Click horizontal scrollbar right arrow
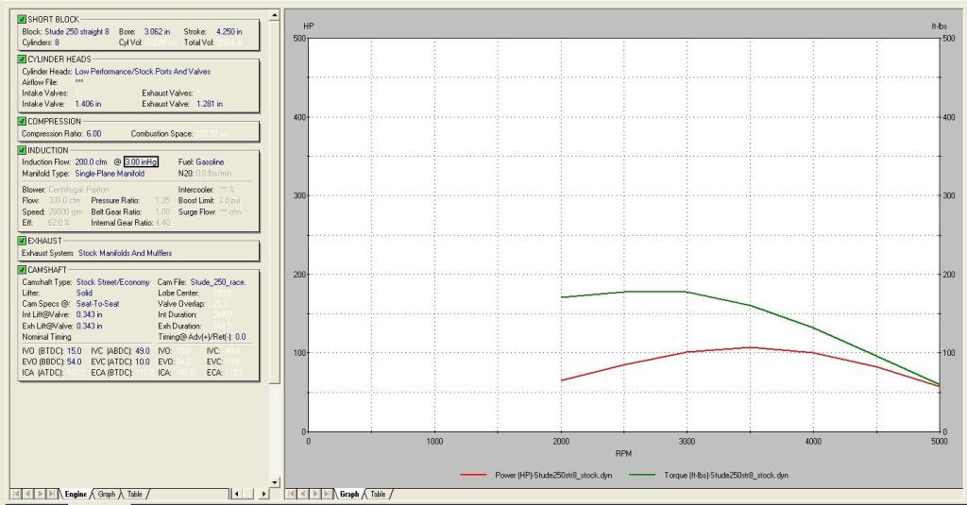The image size is (967, 505). (x=264, y=494)
